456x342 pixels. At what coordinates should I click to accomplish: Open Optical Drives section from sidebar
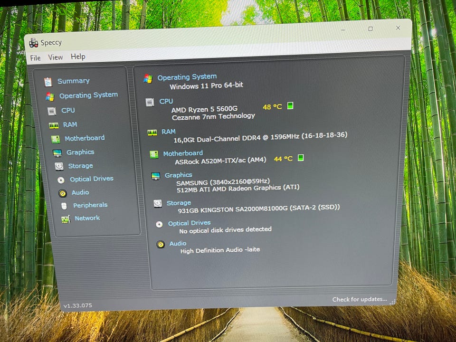pyautogui.click(x=92, y=179)
